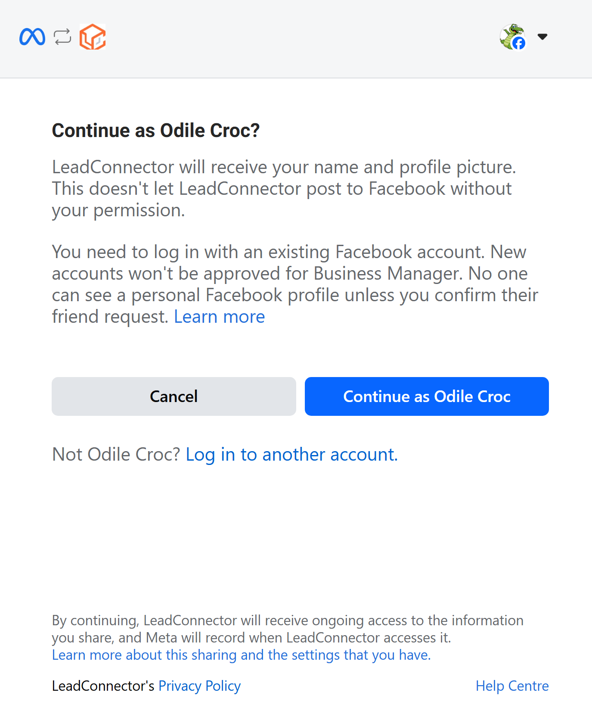Click the "LeadConnector's" label before Privacy Policy

(103, 686)
